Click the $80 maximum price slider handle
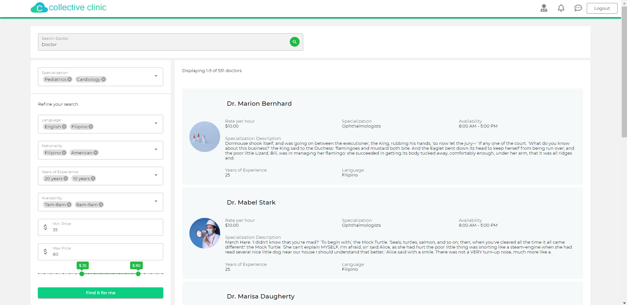Screen dimensions: 627x305 (x=138, y=274)
